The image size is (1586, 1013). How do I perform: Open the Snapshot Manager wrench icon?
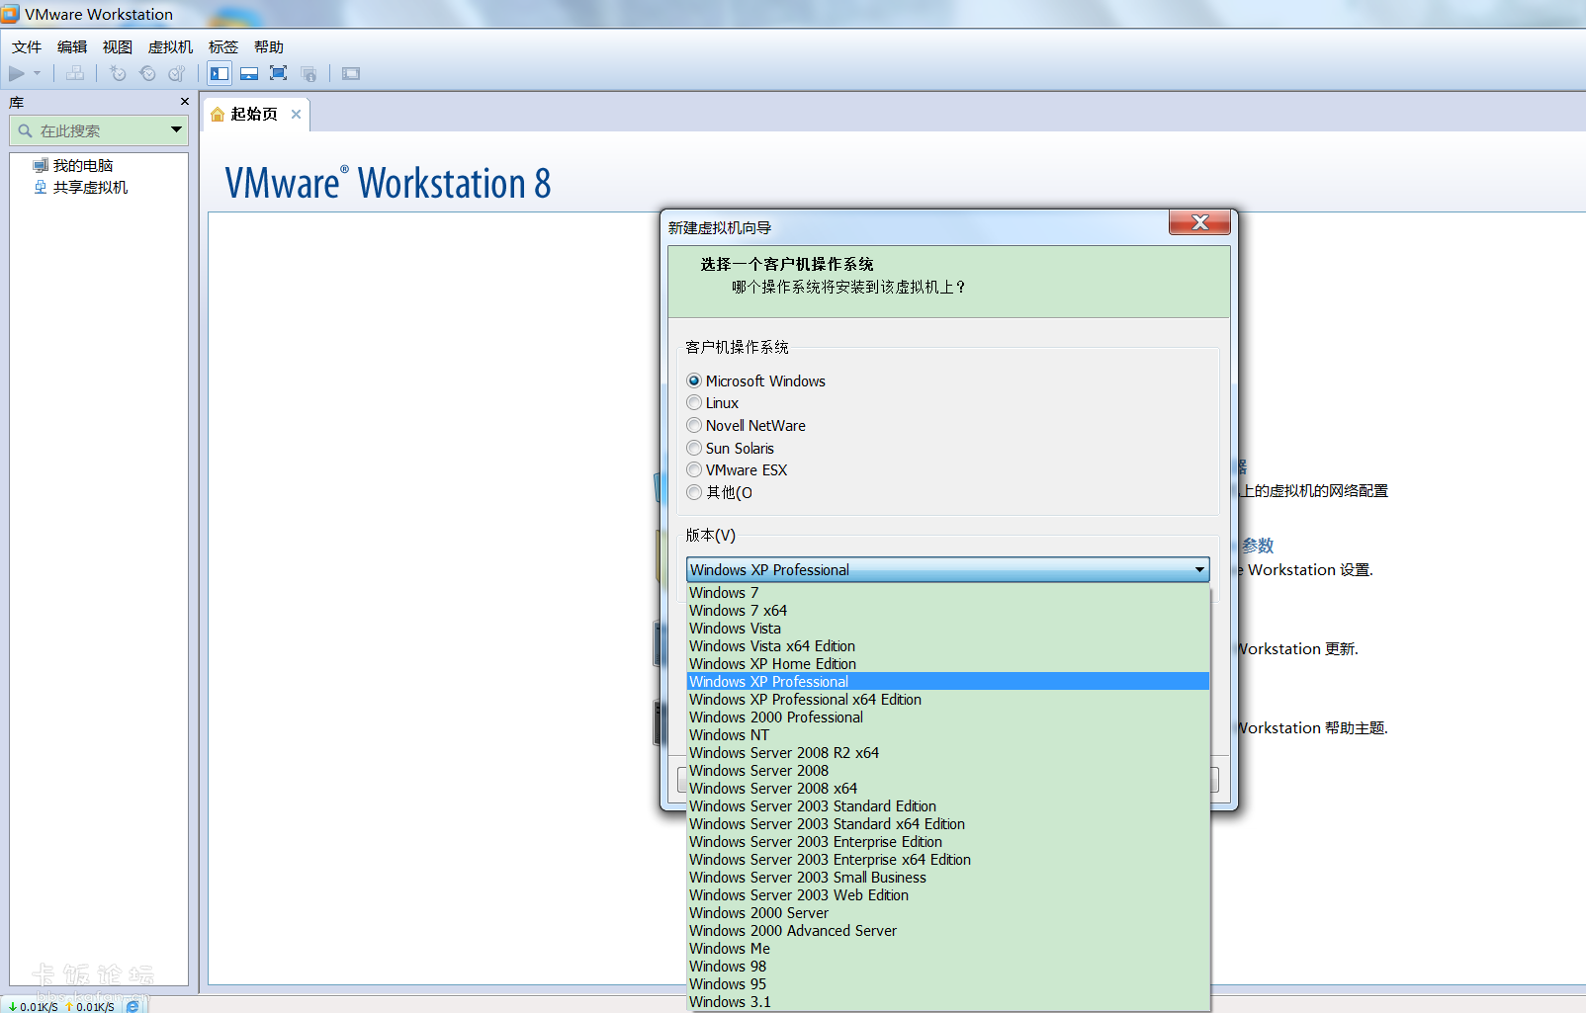[177, 73]
